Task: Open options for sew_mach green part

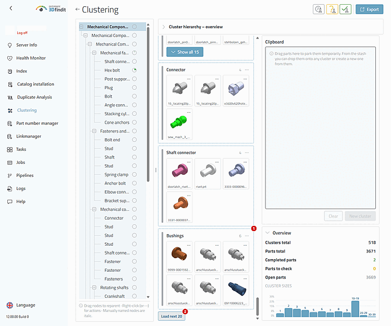Action: pyautogui.click(x=189, y=113)
